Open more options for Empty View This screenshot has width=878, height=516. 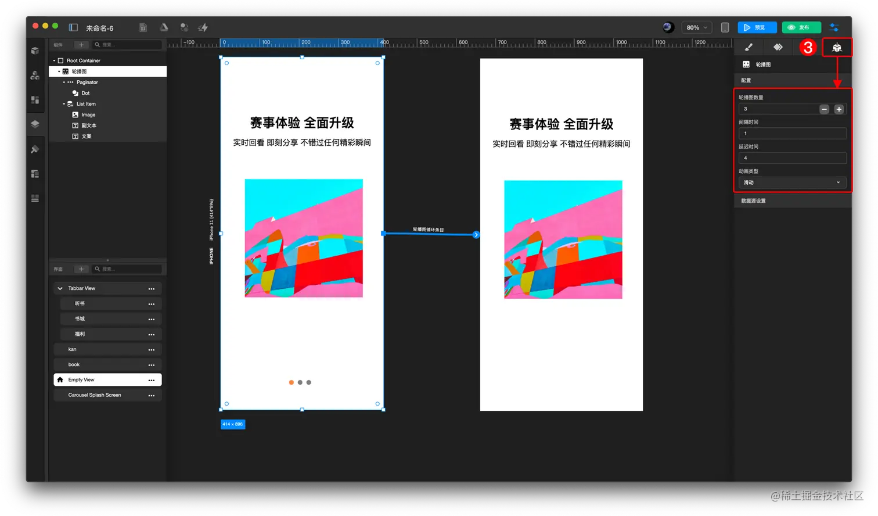click(152, 380)
